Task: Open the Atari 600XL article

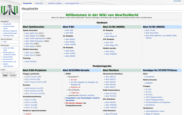Action: (x=70, y=39)
